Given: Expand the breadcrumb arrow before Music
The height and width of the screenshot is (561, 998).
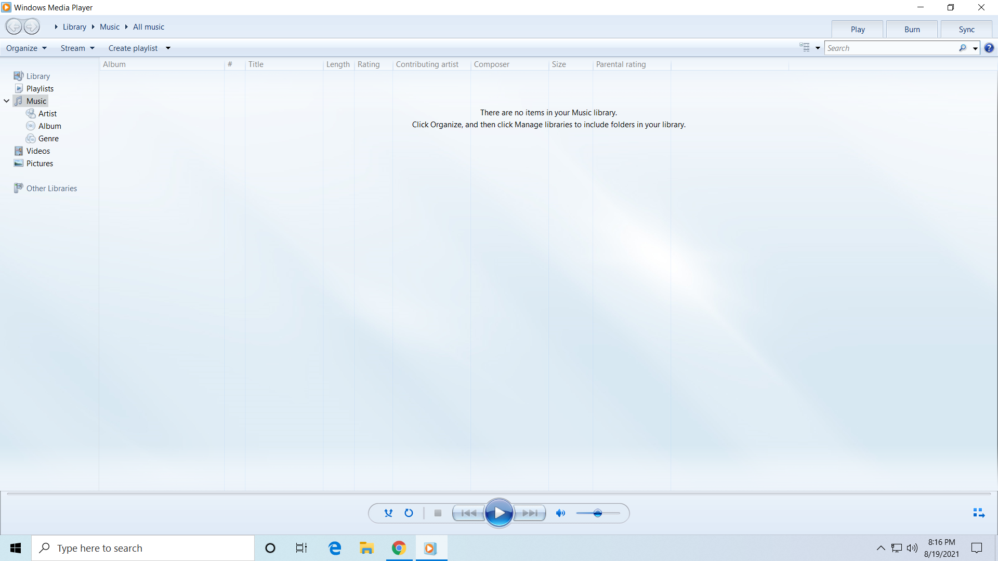Looking at the screenshot, I should (93, 27).
